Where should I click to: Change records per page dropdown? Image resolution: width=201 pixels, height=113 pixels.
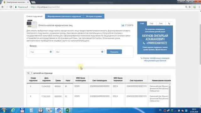click(30, 73)
